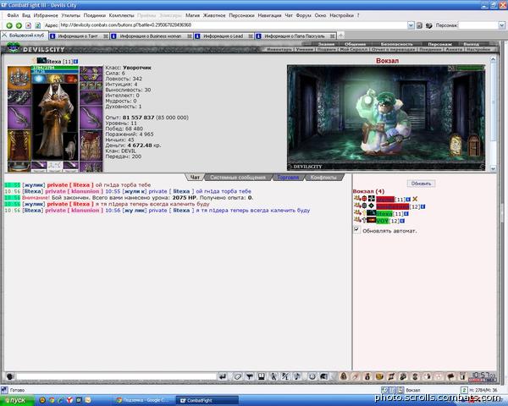The width and height of the screenshot is (508, 406).
Task: Close the Информация о Lead tab
Action: (251, 36)
